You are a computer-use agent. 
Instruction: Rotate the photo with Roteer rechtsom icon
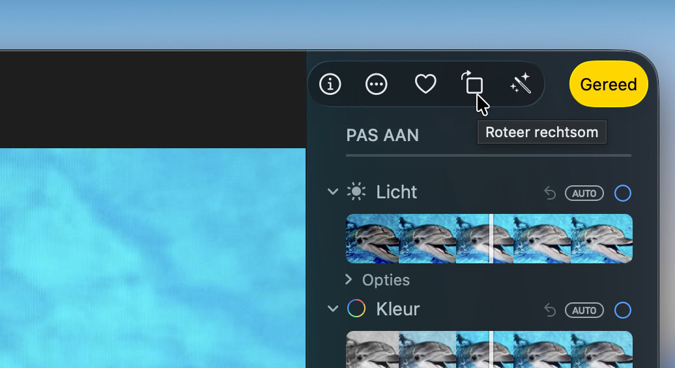pyautogui.click(x=473, y=84)
